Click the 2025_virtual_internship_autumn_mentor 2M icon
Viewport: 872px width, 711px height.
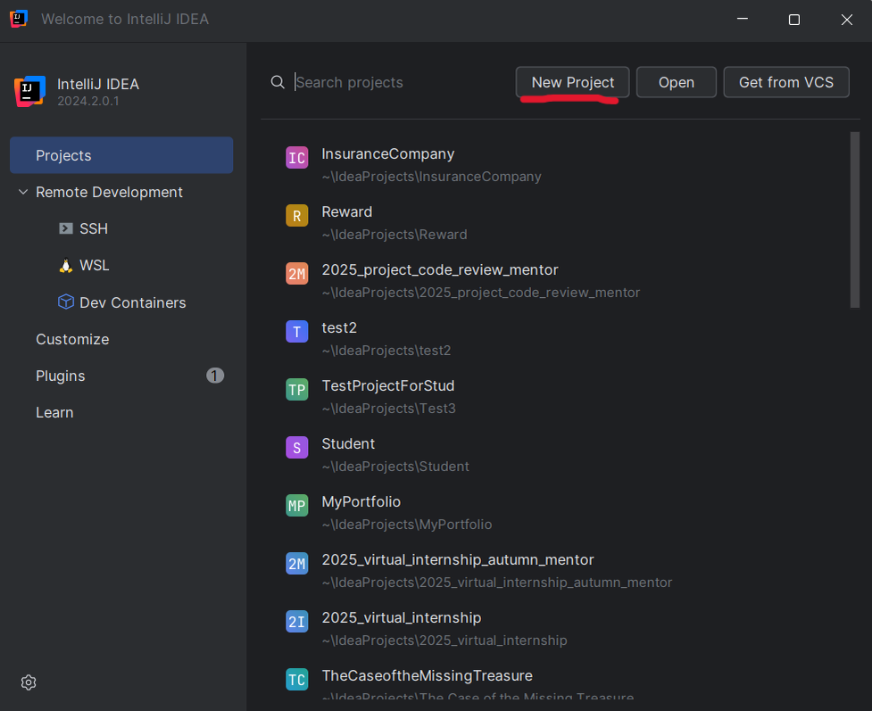[297, 564]
